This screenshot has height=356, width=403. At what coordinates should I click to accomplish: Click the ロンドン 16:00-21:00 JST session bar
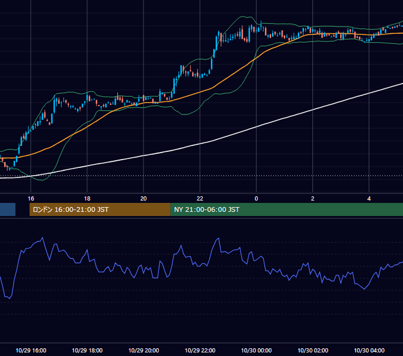pyautogui.click(x=100, y=209)
